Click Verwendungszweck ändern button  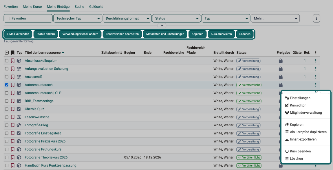80,34
